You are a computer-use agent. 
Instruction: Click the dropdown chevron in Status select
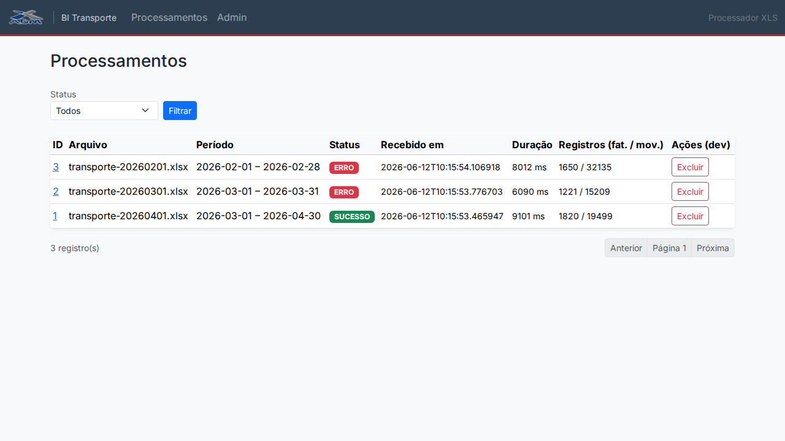pyautogui.click(x=145, y=110)
